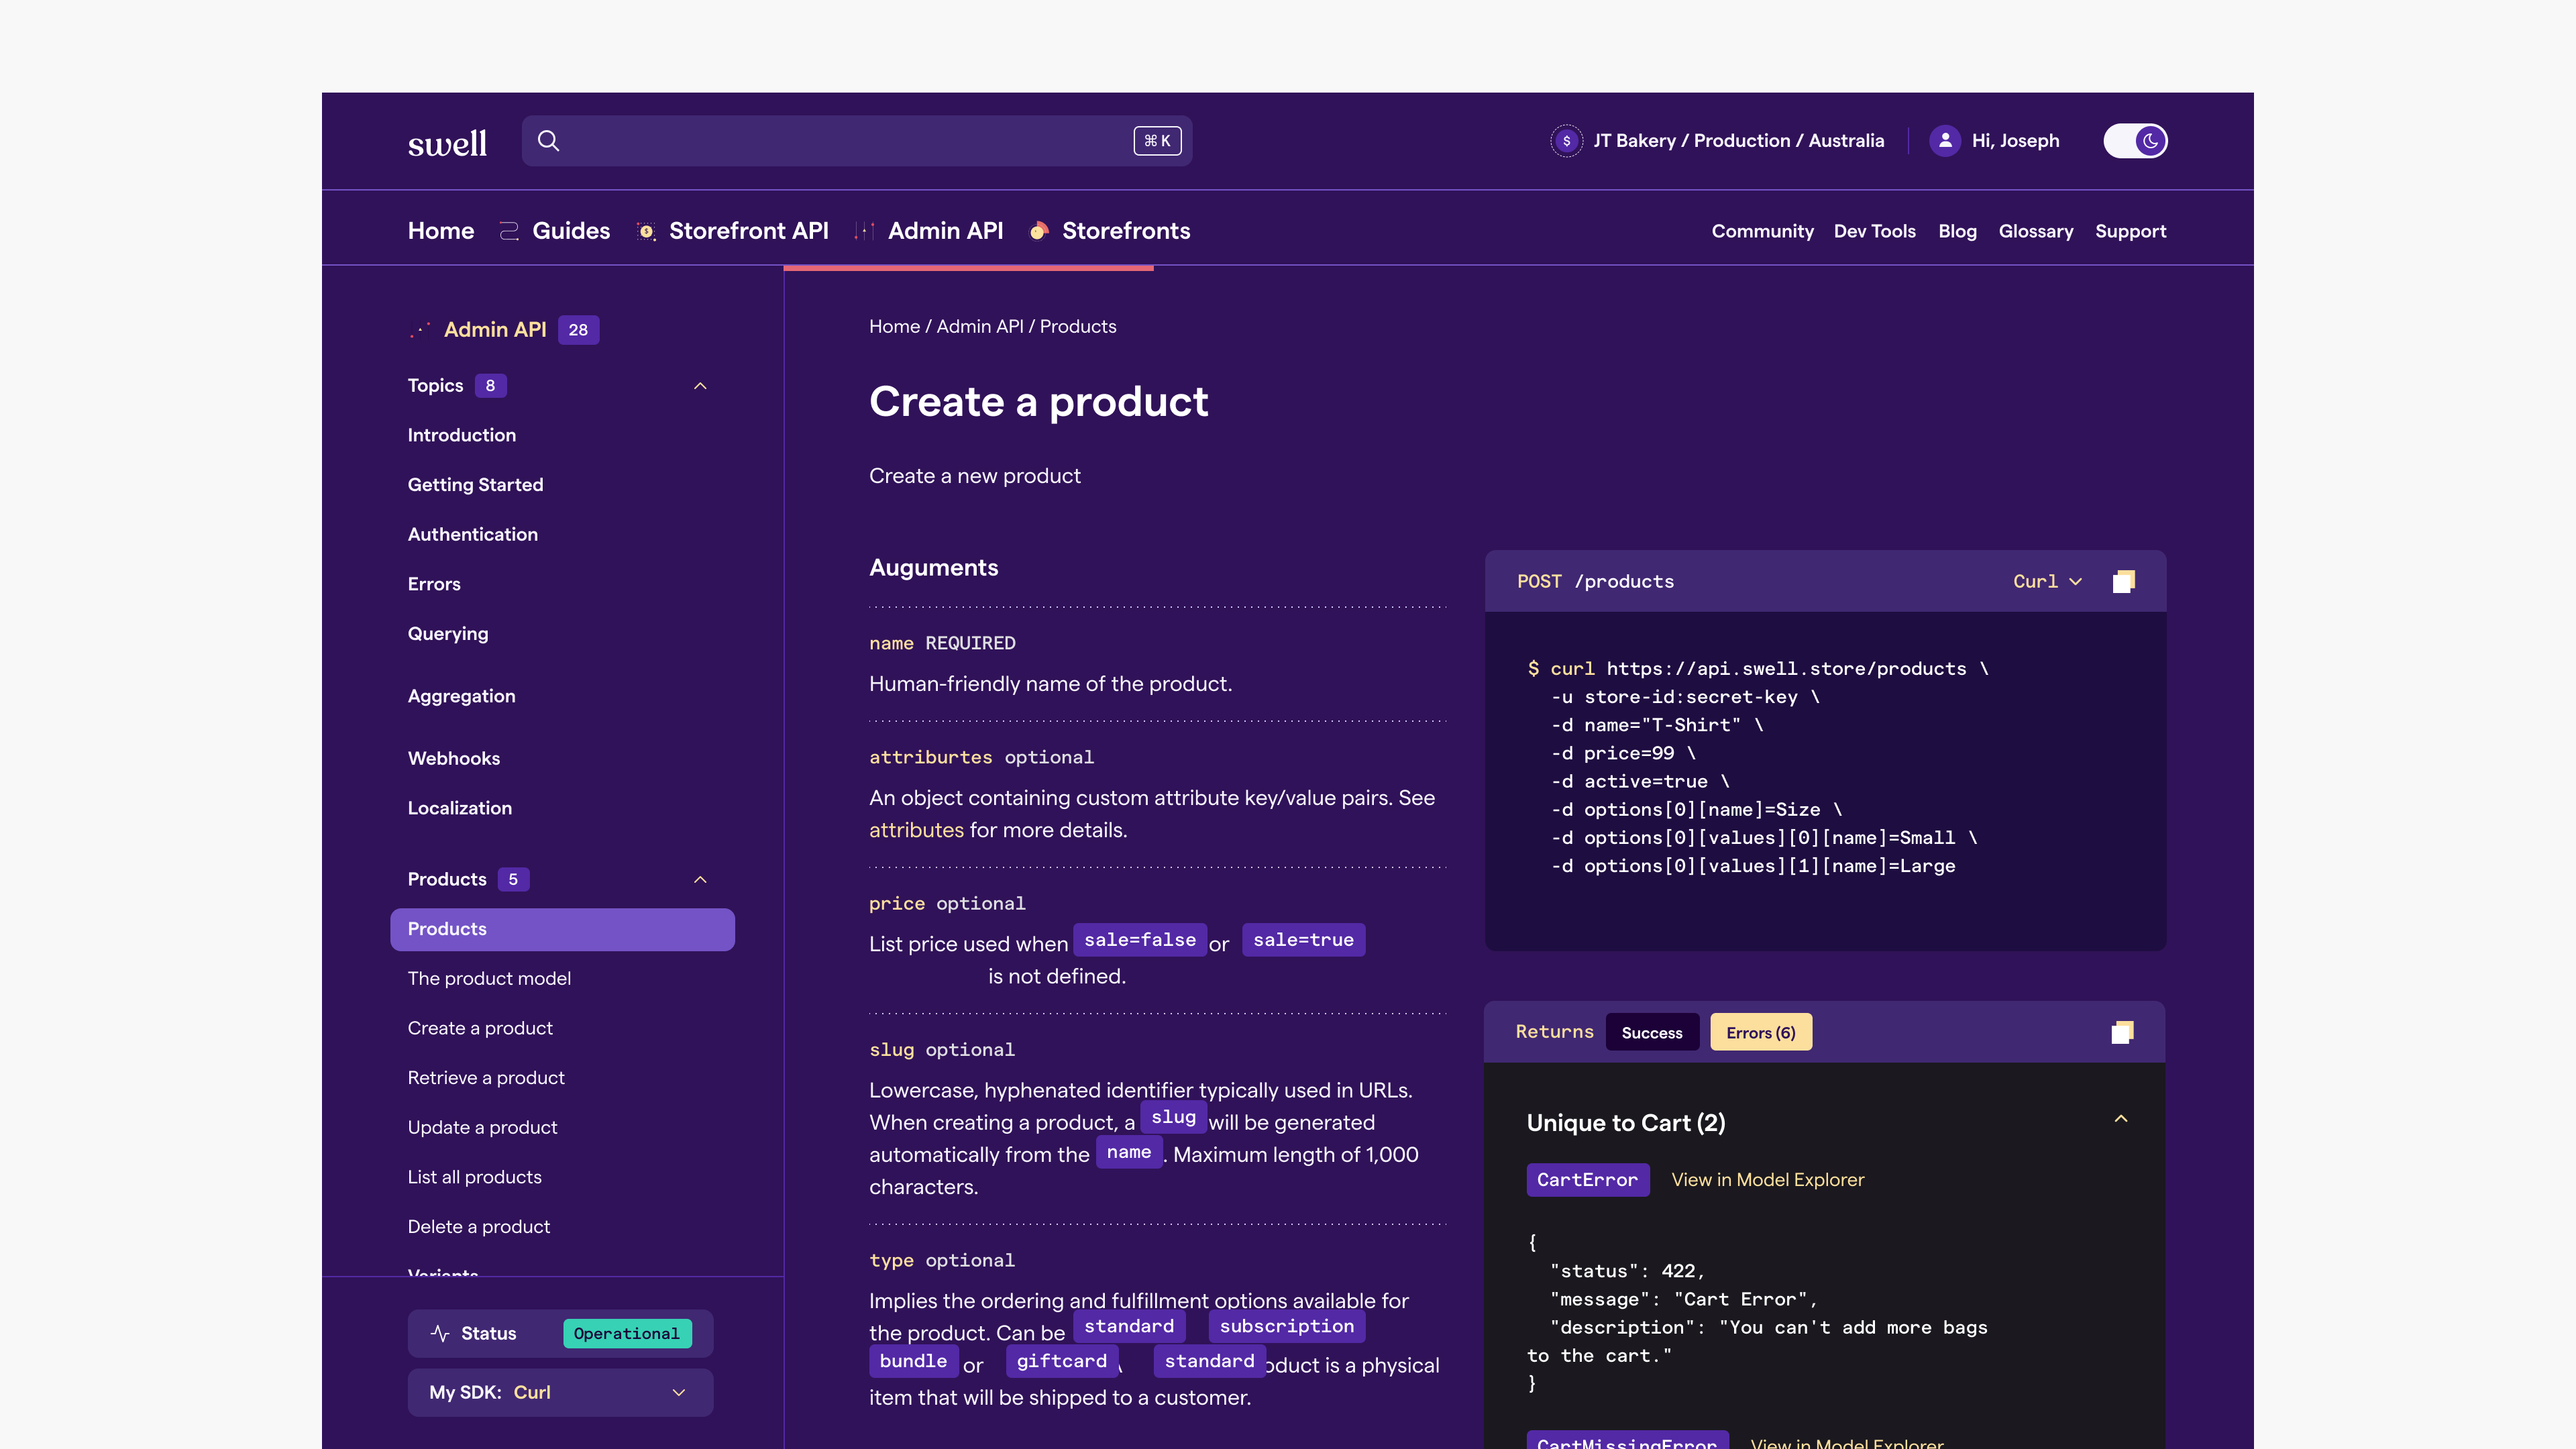Open Update a product page
The image size is (2576, 1449).
tap(482, 1127)
